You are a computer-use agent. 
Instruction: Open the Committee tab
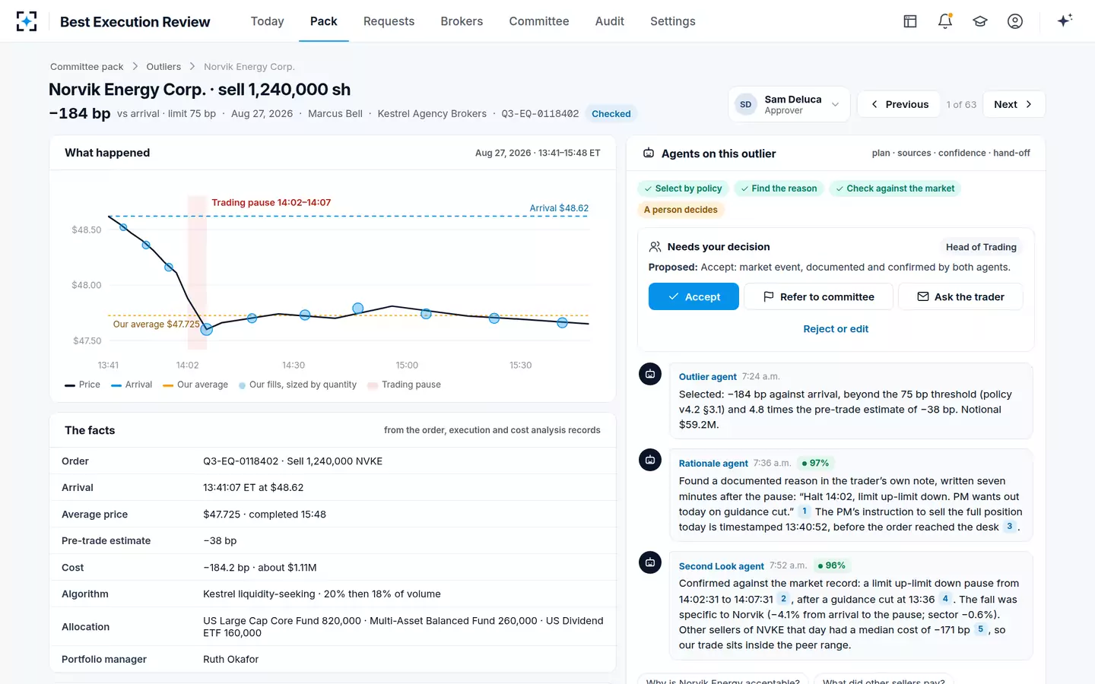click(539, 21)
